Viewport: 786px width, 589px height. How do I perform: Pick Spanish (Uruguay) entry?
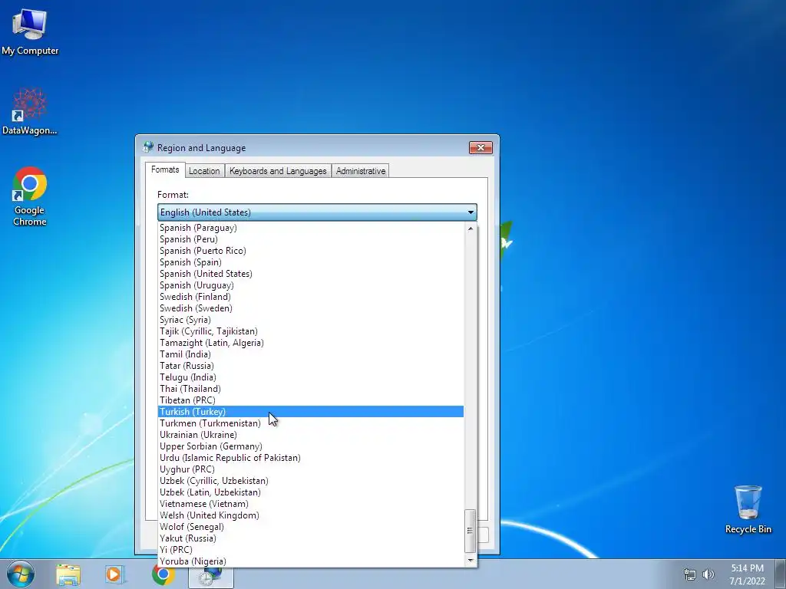pos(311,285)
